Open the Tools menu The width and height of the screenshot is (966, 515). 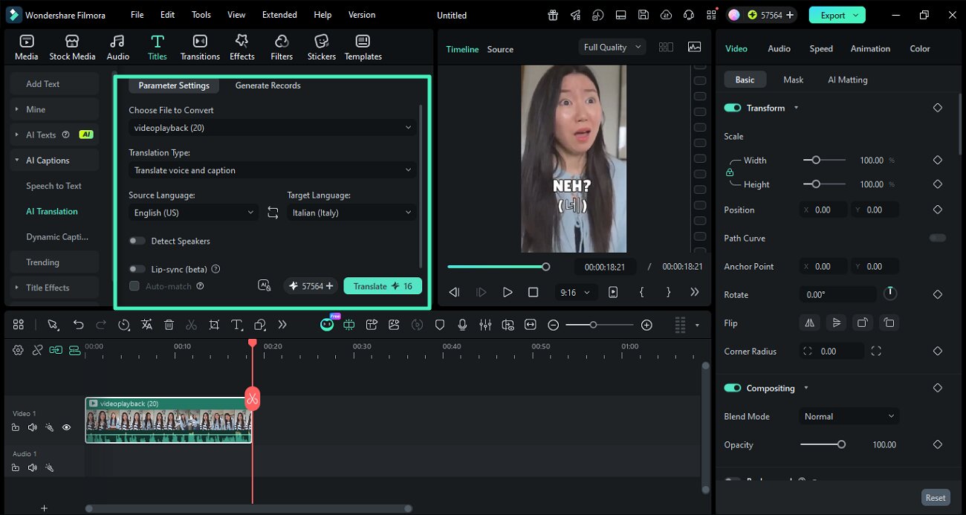click(201, 15)
